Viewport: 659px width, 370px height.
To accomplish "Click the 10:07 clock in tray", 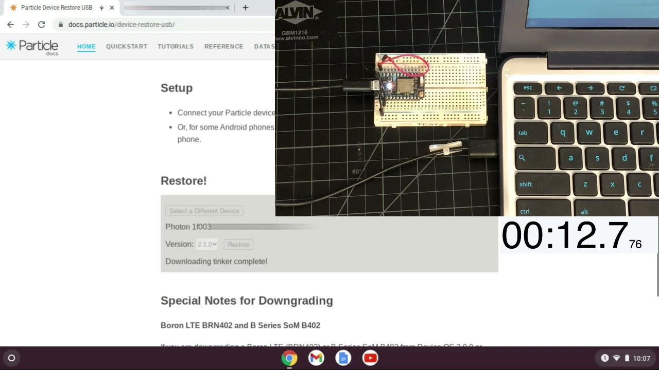I will point(641,358).
